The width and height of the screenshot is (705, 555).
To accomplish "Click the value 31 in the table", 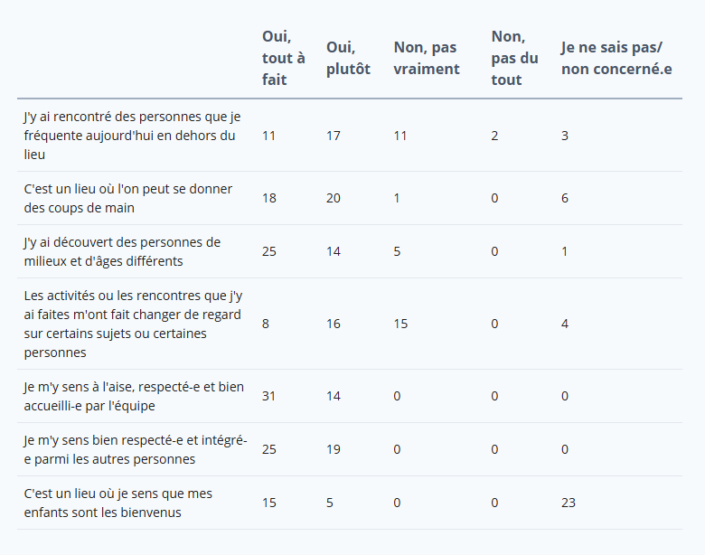I will tap(269, 396).
